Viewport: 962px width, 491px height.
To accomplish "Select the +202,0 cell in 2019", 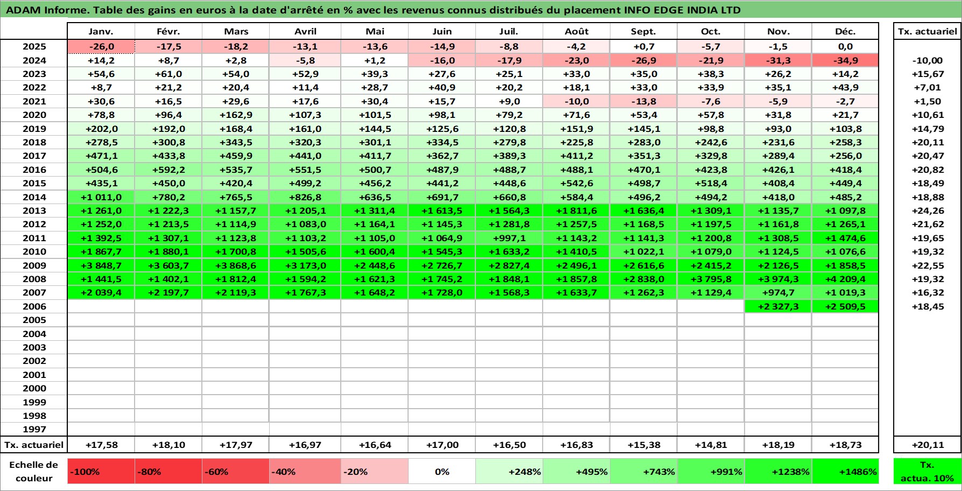I will pos(101,129).
